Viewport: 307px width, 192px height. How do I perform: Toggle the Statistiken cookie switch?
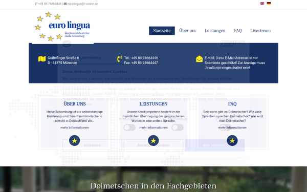click(x=178, y=127)
